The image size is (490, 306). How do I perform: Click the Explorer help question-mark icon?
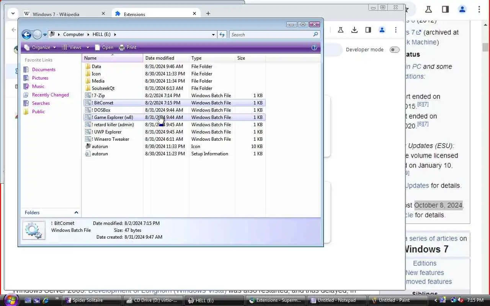pyautogui.click(x=314, y=47)
